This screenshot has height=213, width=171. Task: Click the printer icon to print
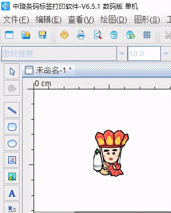(81, 35)
